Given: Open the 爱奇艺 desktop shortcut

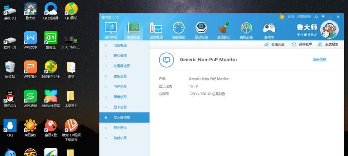Looking at the screenshot, I should [51, 41].
